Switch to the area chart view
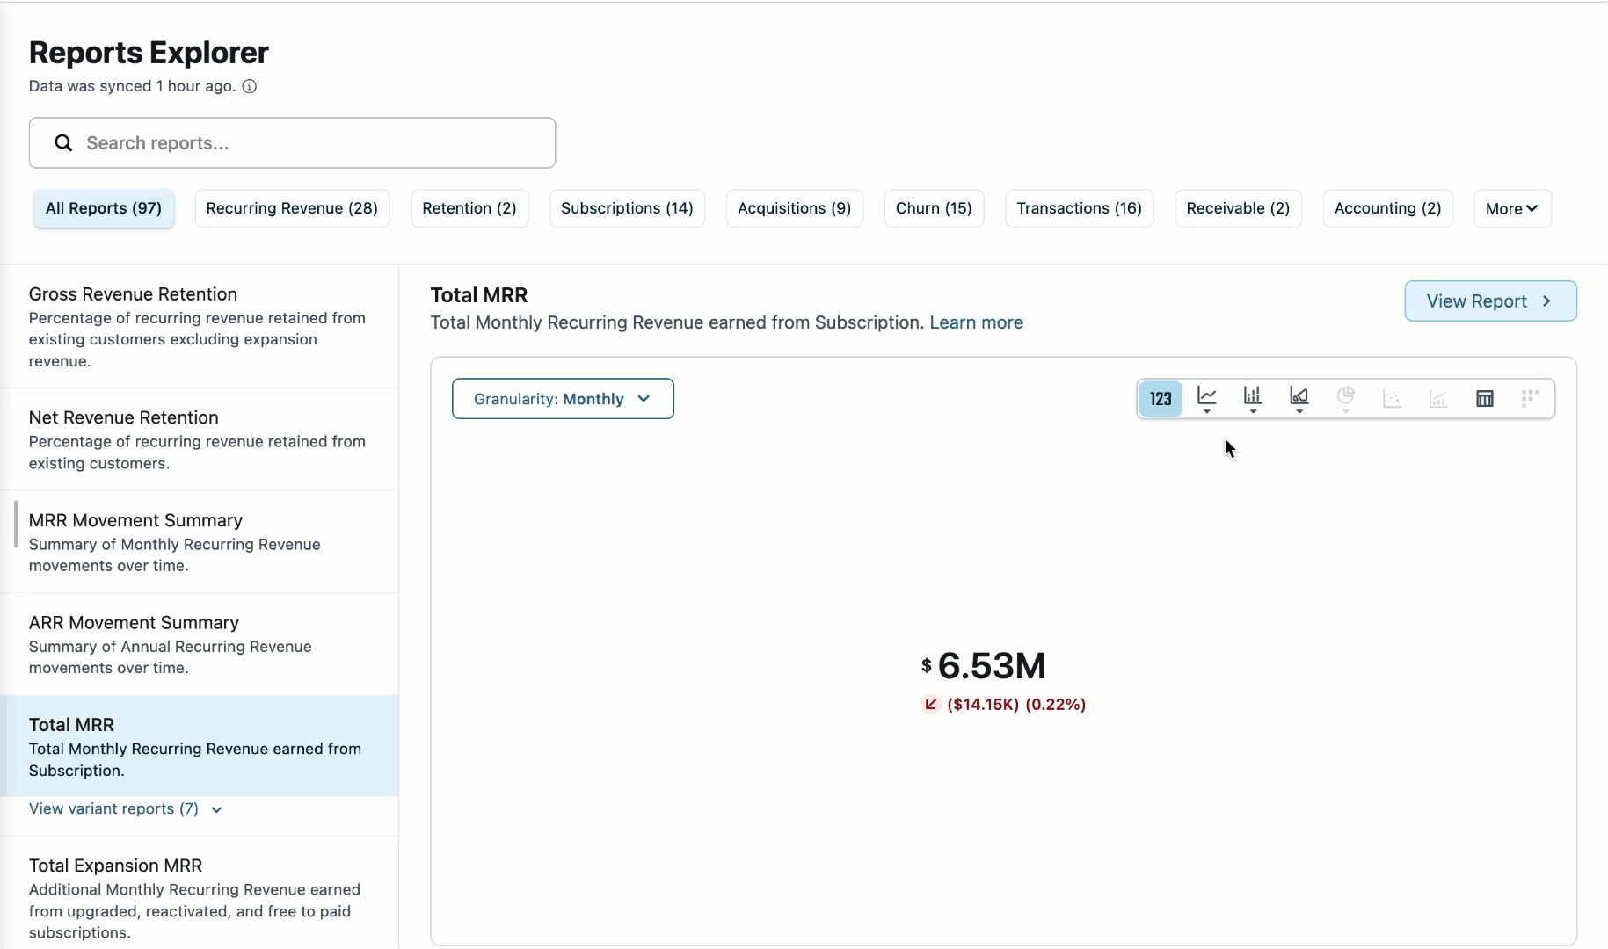Screen dimensions: 1608x949 [1299, 398]
